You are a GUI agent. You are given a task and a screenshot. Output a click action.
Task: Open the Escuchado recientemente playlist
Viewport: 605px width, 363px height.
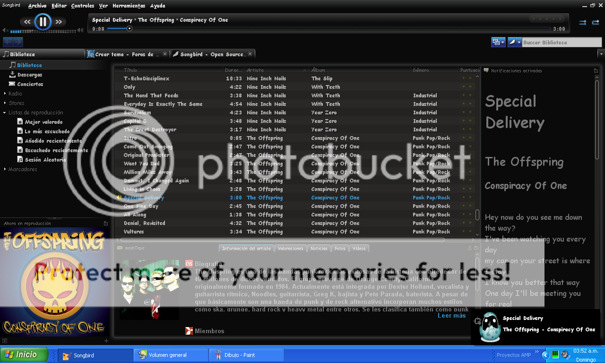(x=56, y=150)
